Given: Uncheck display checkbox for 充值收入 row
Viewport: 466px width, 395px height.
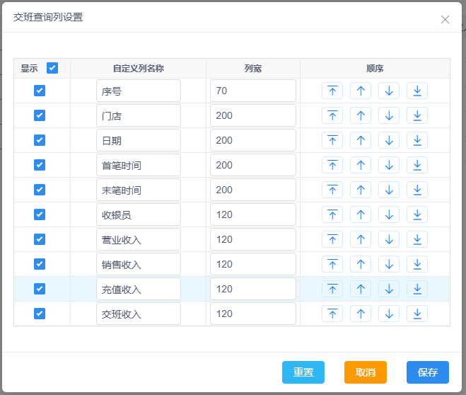Looking at the screenshot, I should (x=40, y=289).
